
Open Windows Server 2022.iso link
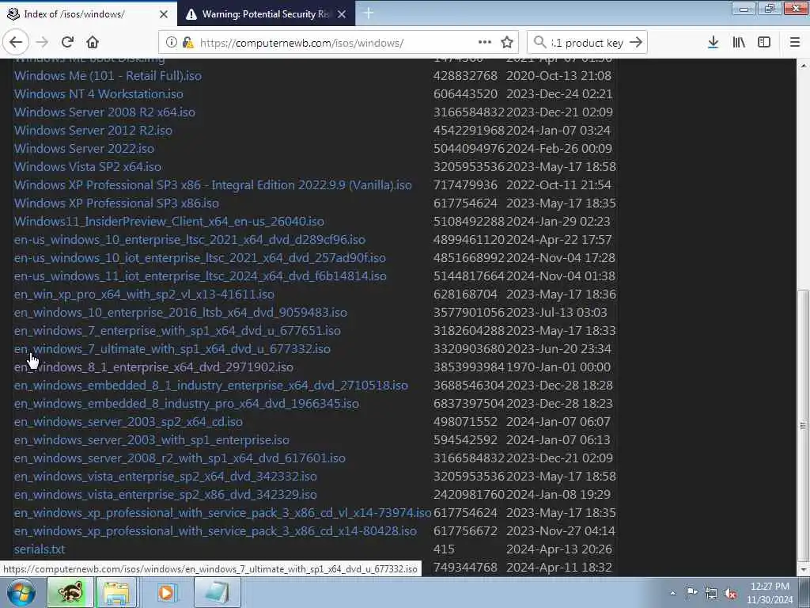tap(84, 148)
